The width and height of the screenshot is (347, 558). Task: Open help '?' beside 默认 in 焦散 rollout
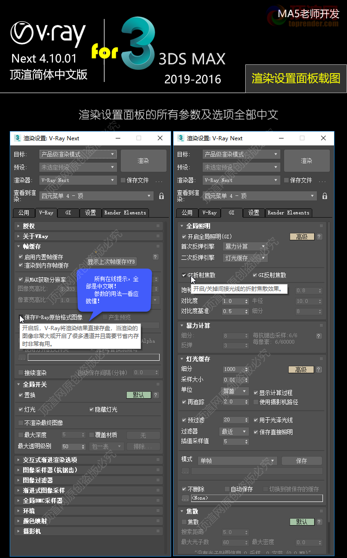(319, 521)
